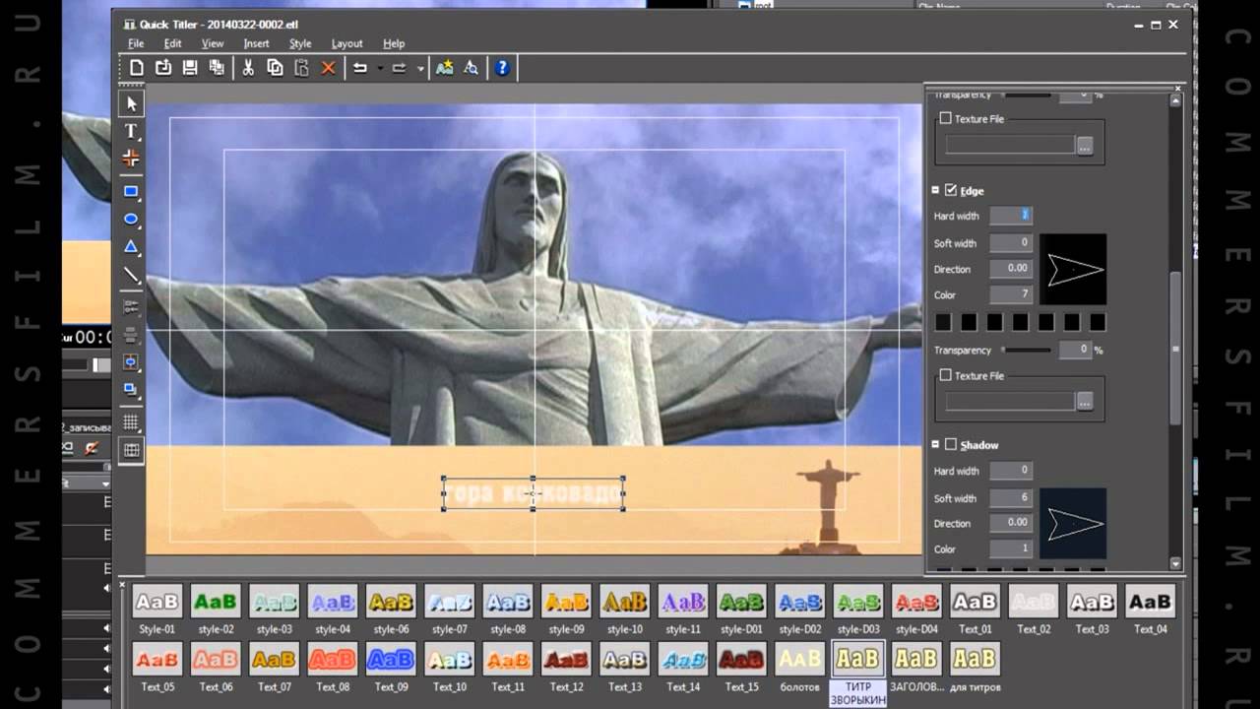This screenshot has height=709, width=1260.
Task: Click the Edge direction arrow preview
Action: click(1073, 269)
